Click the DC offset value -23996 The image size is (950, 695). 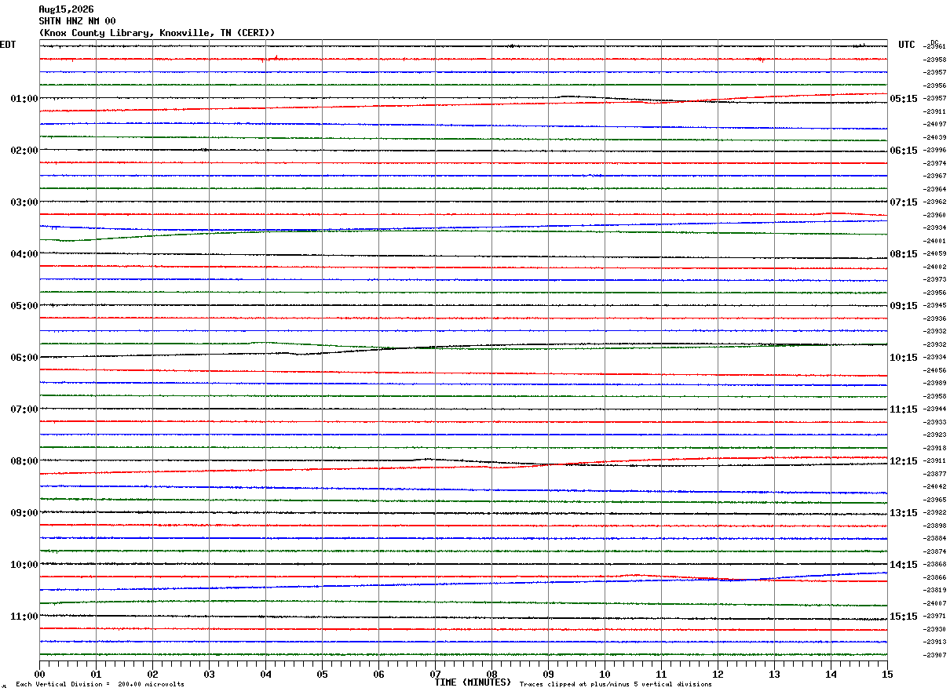[935, 151]
